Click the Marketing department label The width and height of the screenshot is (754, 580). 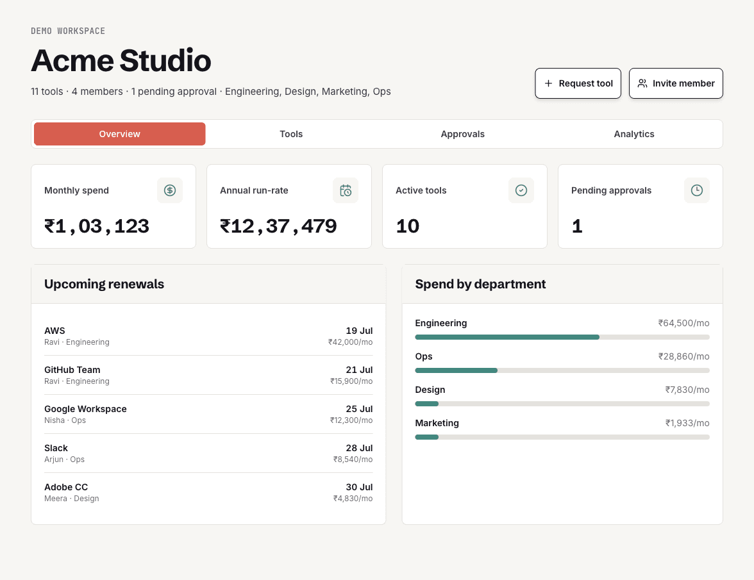click(x=437, y=423)
